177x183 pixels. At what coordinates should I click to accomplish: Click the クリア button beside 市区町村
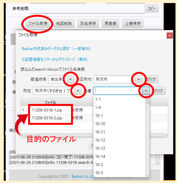pyautogui.click(x=151, y=79)
